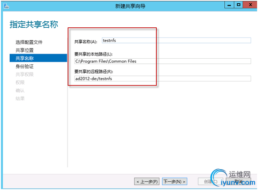Click the 共享名称(A) label
Screen dimensions: 258x190
pyautogui.click(x=86, y=42)
